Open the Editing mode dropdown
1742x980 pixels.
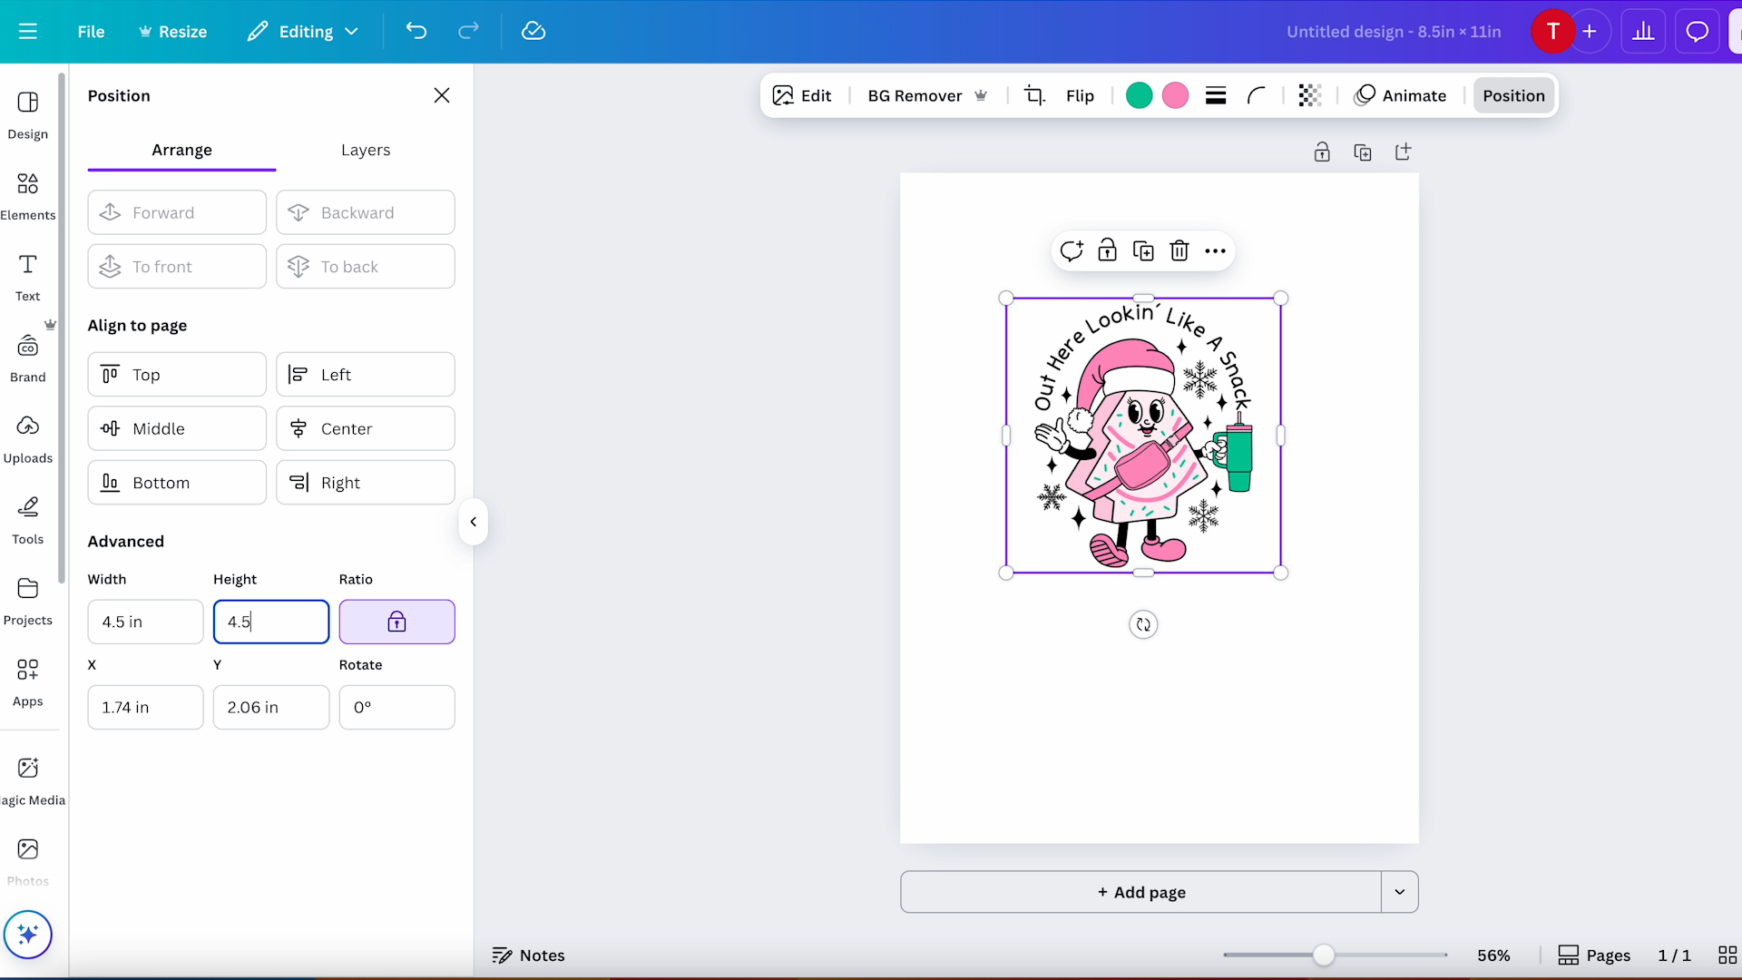click(x=303, y=31)
